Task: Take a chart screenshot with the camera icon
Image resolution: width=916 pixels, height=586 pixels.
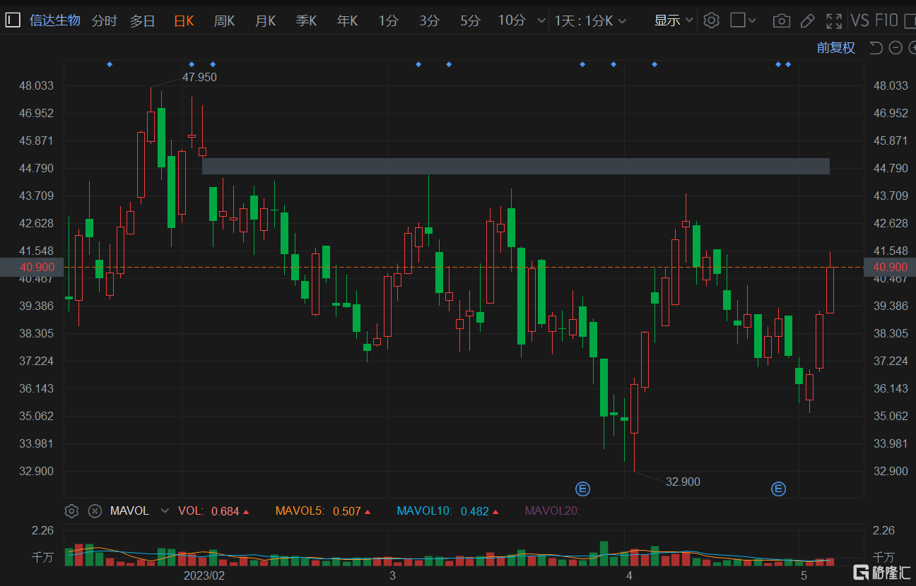Action: pos(781,20)
